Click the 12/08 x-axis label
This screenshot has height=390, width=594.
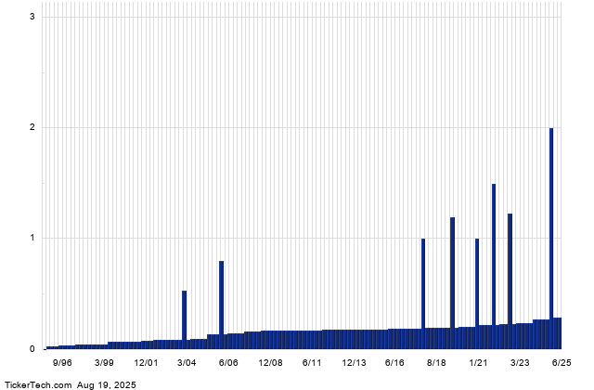pyautogui.click(x=270, y=363)
